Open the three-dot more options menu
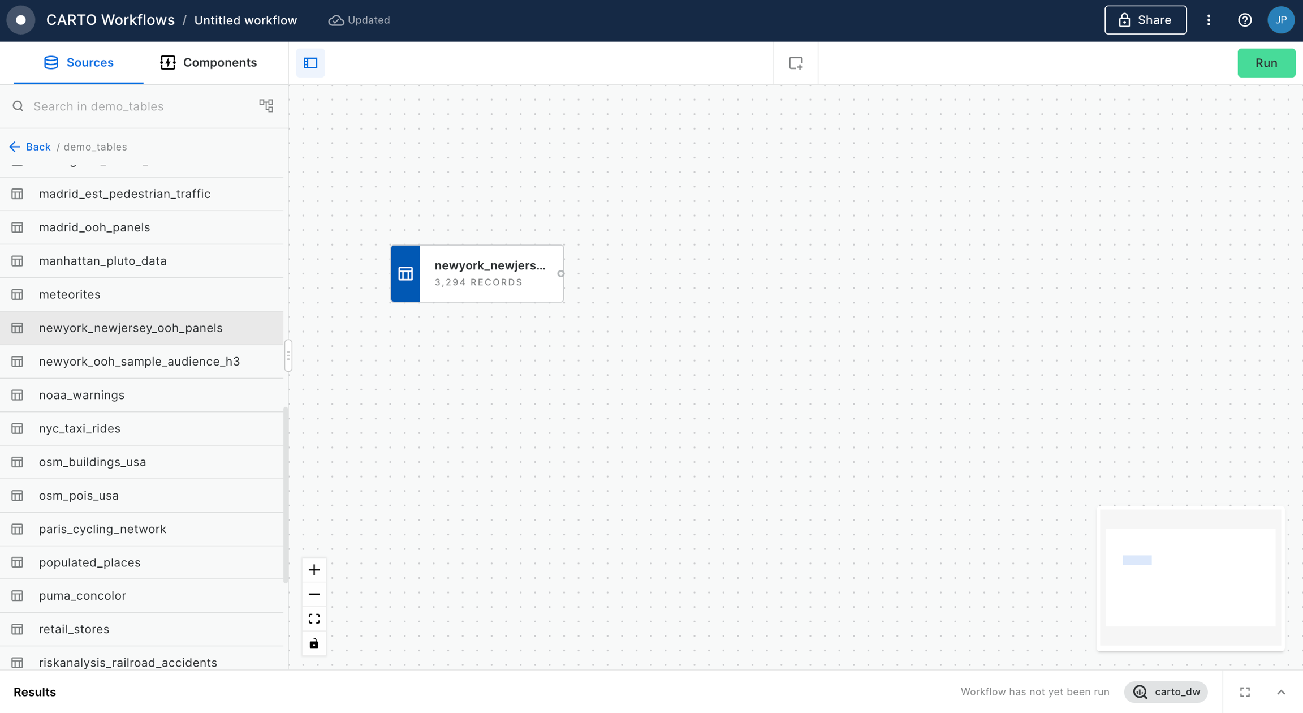 click(1209, 20)
